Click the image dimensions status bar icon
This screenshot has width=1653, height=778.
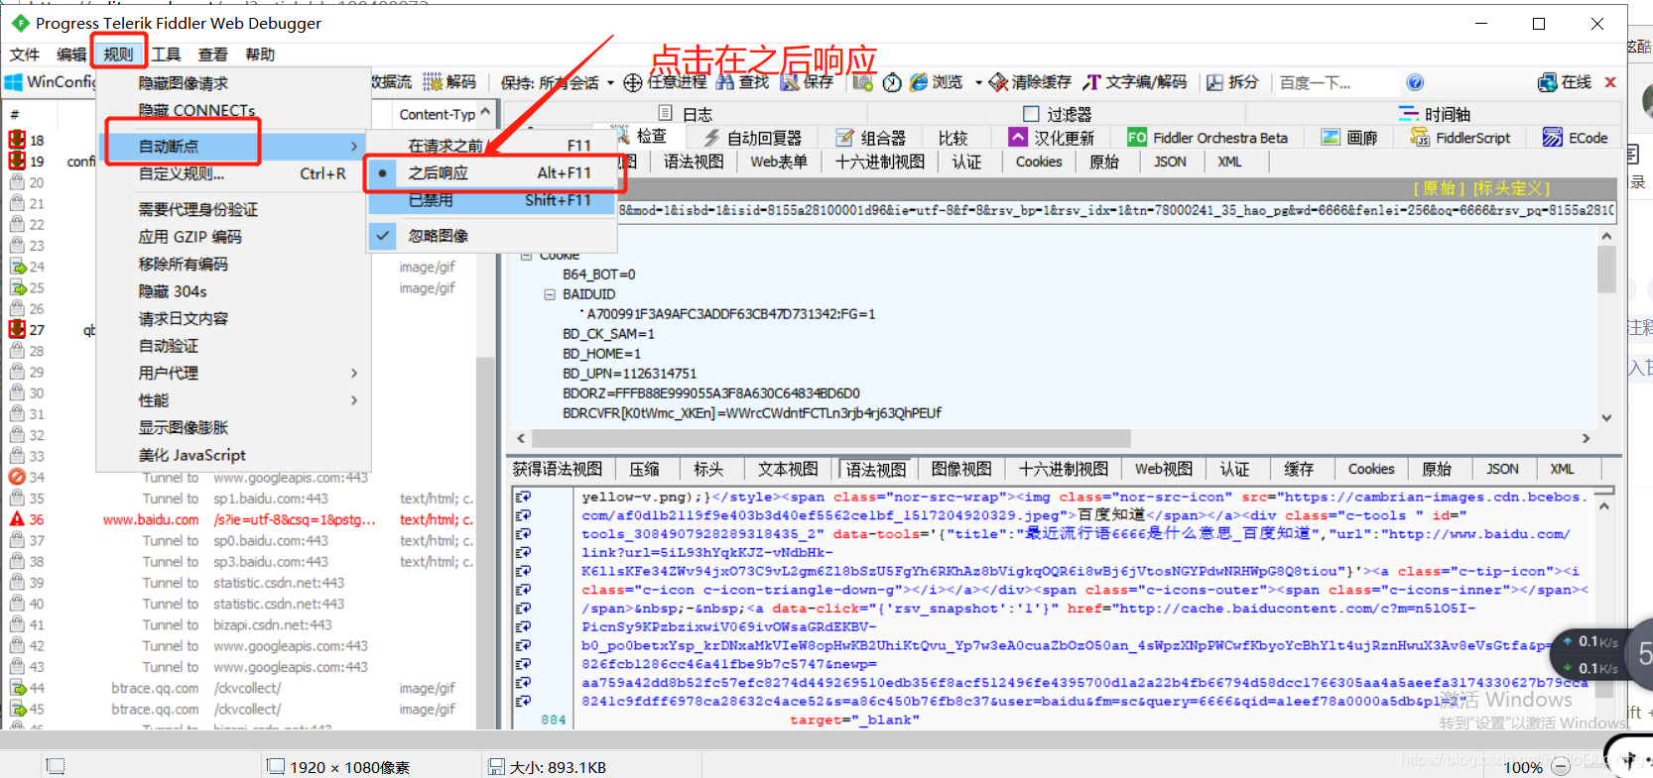click(276, 766)
